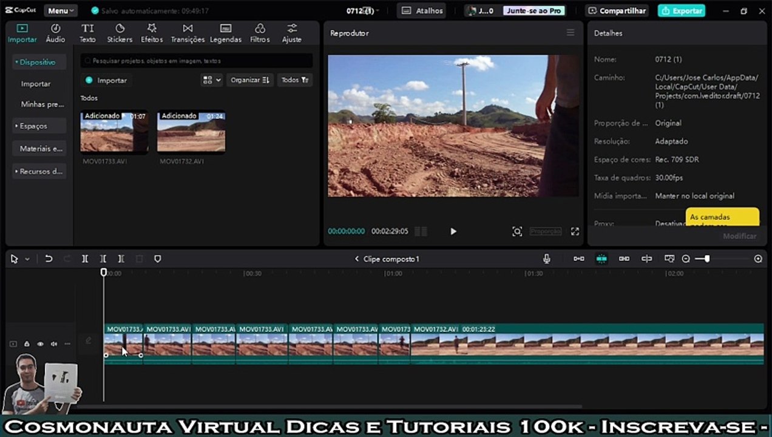Delete left of the playhead
772x437 pixels.
103,259
